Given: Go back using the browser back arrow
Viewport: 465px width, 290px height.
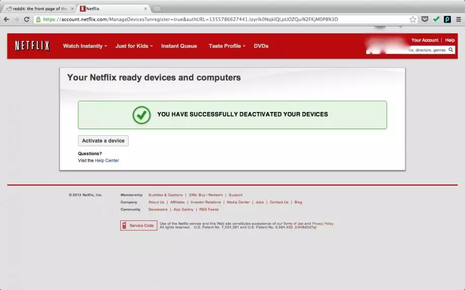Looking at the screenshot, I should [x=6, y=20].
